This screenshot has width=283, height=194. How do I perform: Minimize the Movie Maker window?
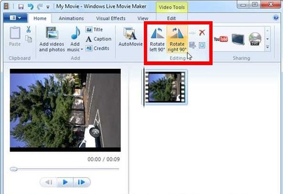243,4
